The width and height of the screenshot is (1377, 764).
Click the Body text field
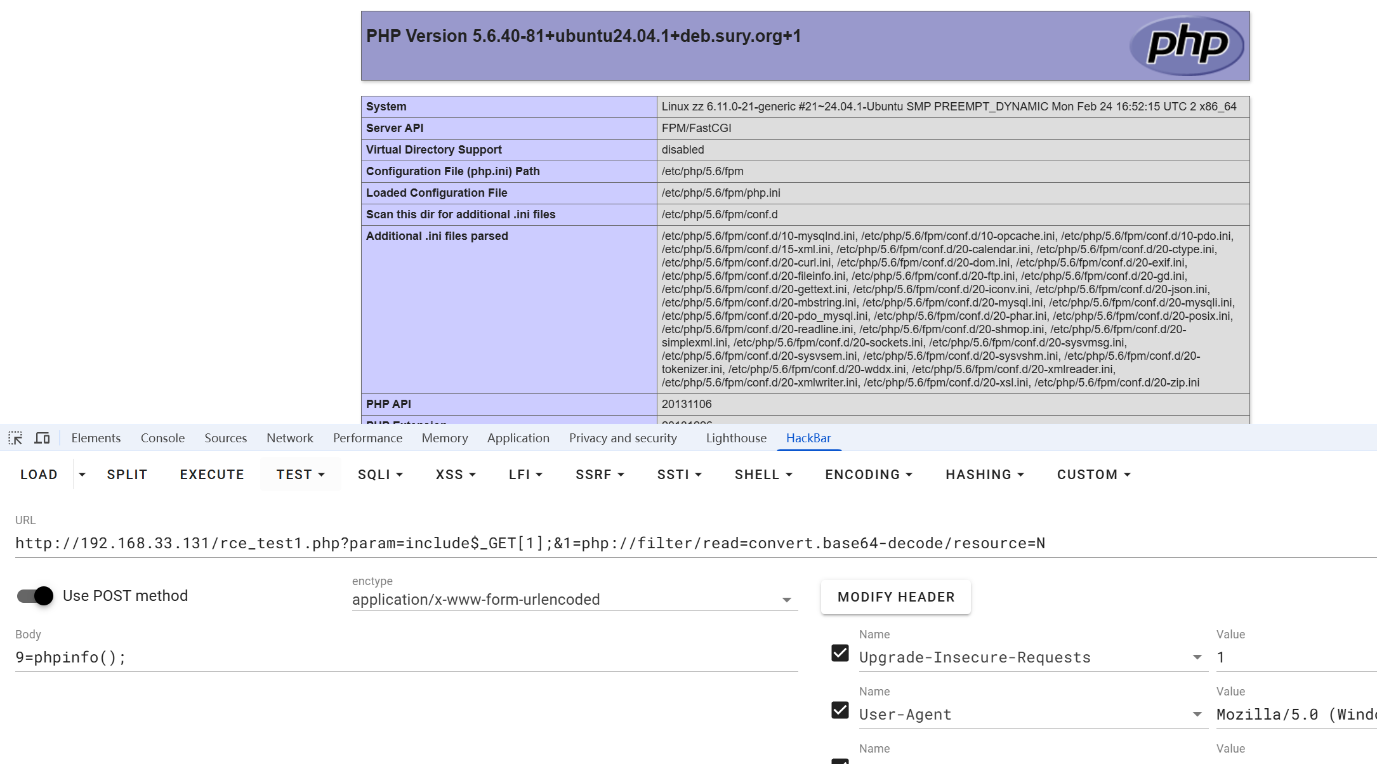click(406, 657)
